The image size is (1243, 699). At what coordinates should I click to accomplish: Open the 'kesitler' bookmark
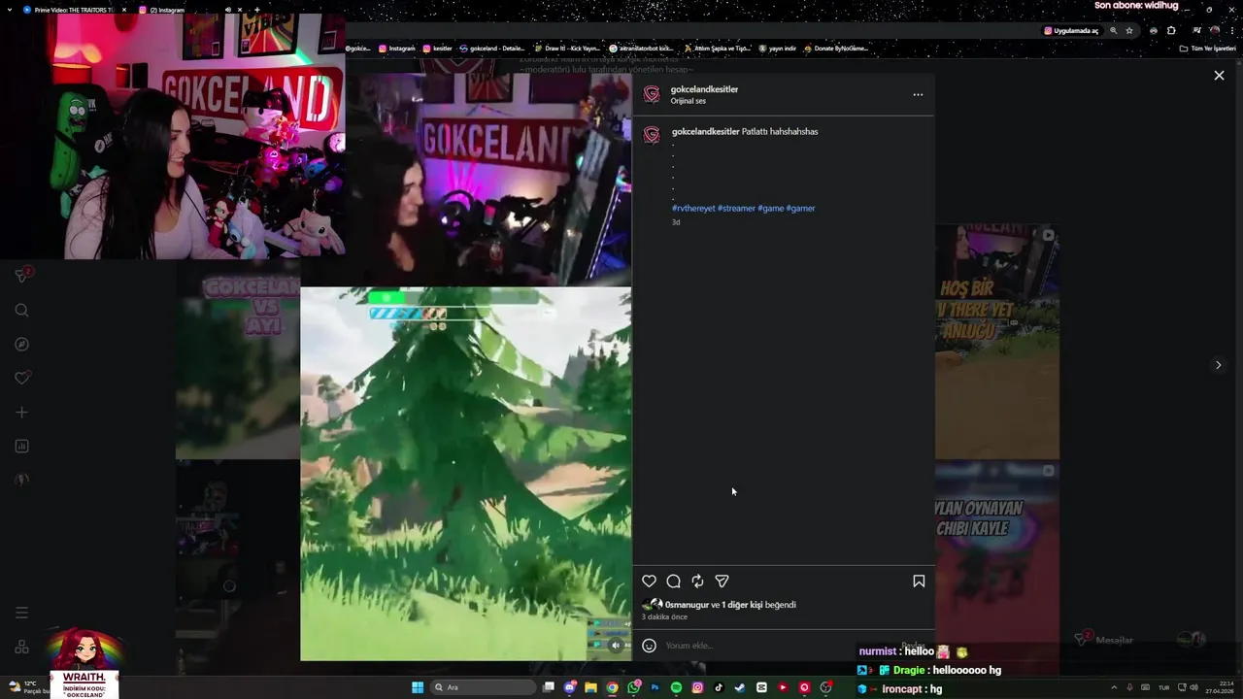click(x=438, y=48)
